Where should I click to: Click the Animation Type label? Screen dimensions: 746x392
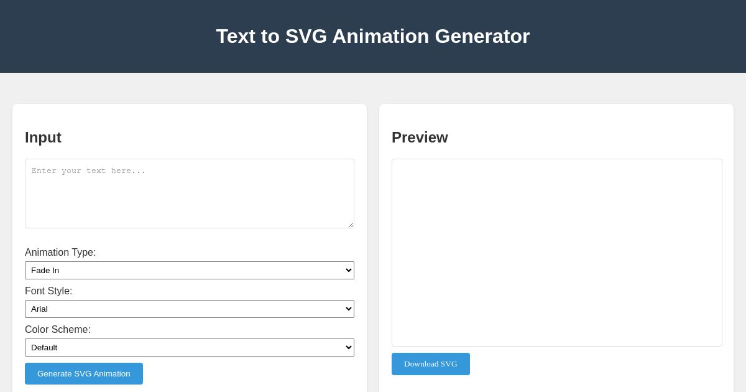60,253
